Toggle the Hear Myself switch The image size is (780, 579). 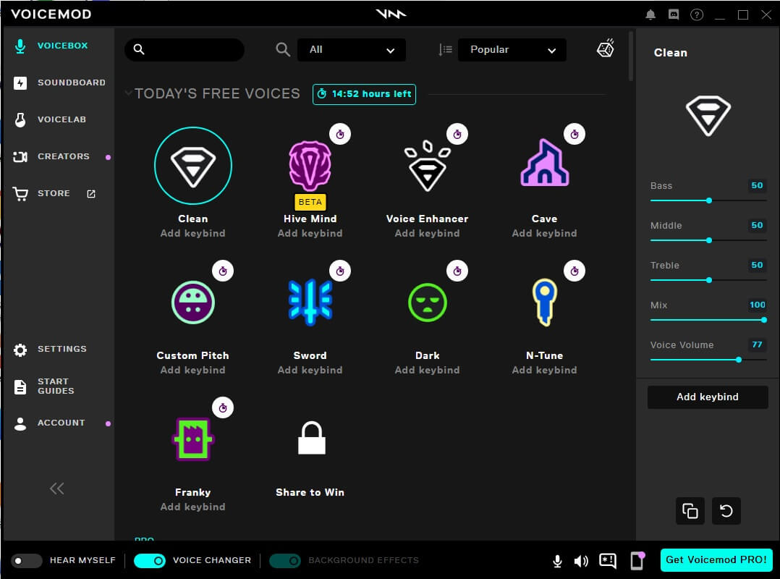27,561
